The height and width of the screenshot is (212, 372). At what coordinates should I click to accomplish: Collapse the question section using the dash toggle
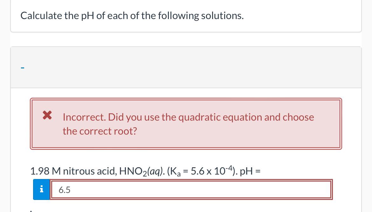(x=22, y=67)
